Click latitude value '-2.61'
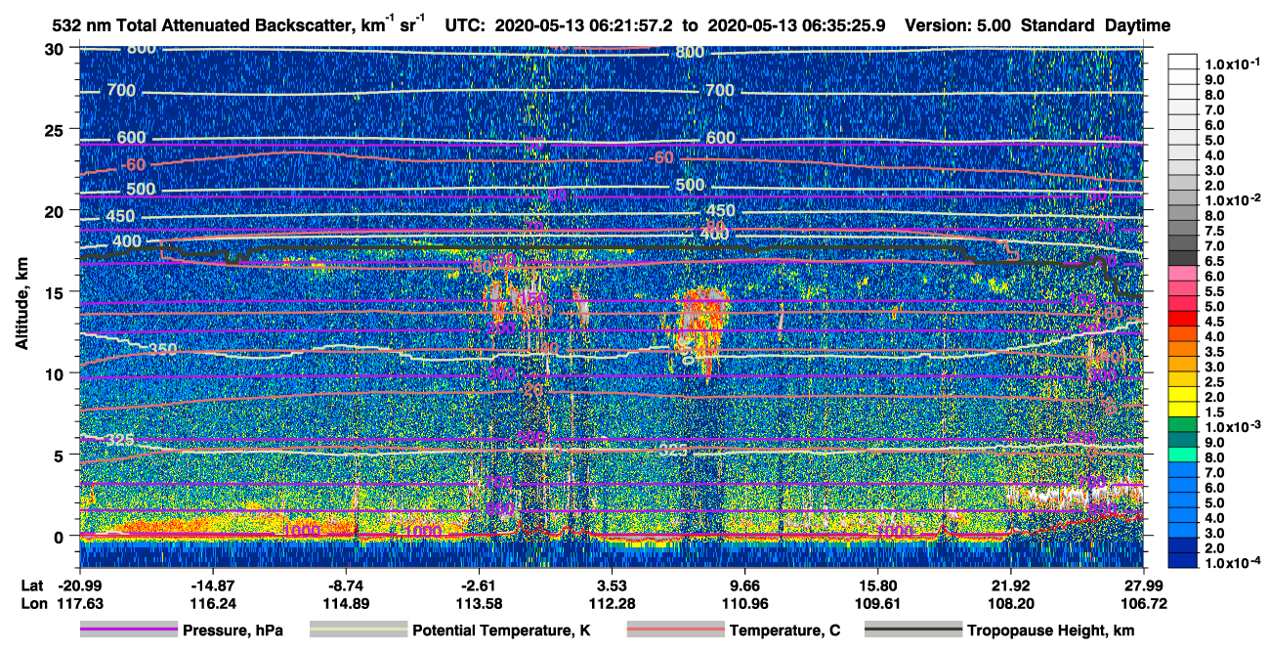Viewport: 1270px width, 652px height. pyautogui.click(x=479, y=585)
